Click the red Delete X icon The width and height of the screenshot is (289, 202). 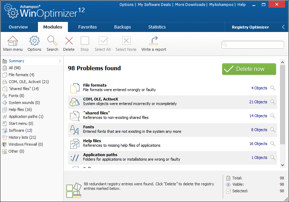(x=69, y=41)
